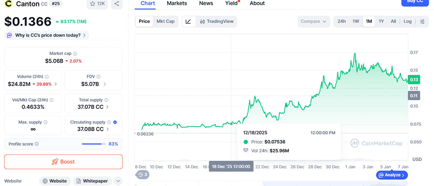Select the line chart type icon
This screenshot has height=186, width=434.
[x=188, y=21]
